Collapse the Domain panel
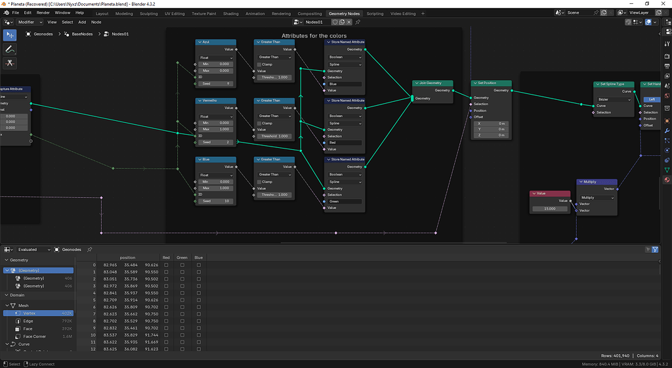 click(7, 295)
